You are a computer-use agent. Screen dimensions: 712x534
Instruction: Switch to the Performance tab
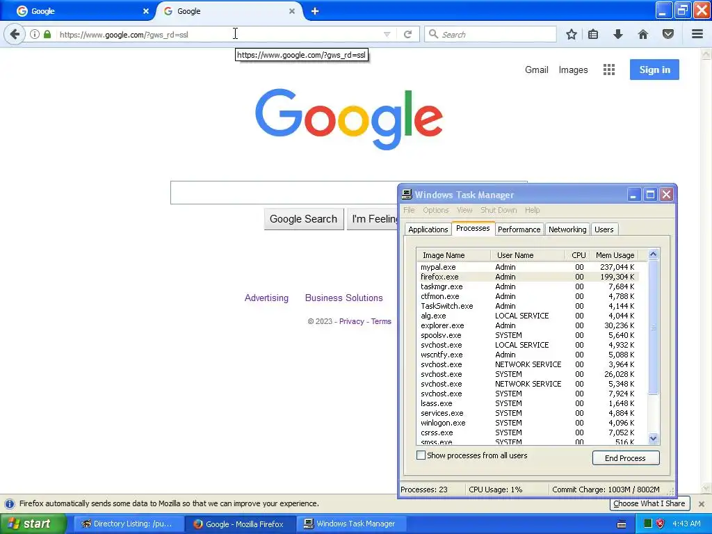[519, 229]
